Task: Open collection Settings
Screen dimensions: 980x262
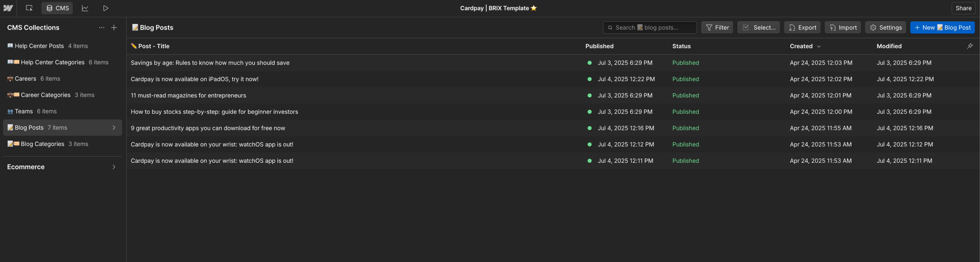Action: tap(885, 27)
